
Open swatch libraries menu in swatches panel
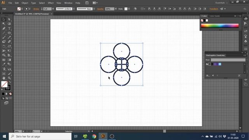click(x=208, y=75)
